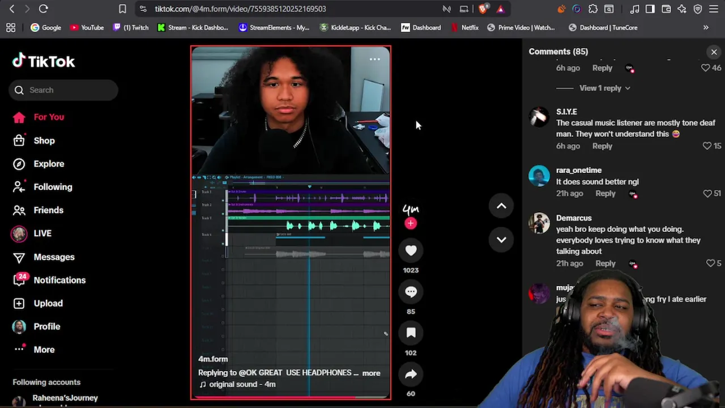Expand the More menu in sidebar
Viewport: 725px width, 408px height.
click(34, 350)
